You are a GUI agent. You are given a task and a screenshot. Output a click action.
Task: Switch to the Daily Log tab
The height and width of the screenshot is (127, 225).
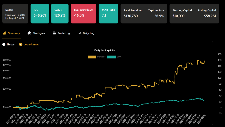pos(88,33)
